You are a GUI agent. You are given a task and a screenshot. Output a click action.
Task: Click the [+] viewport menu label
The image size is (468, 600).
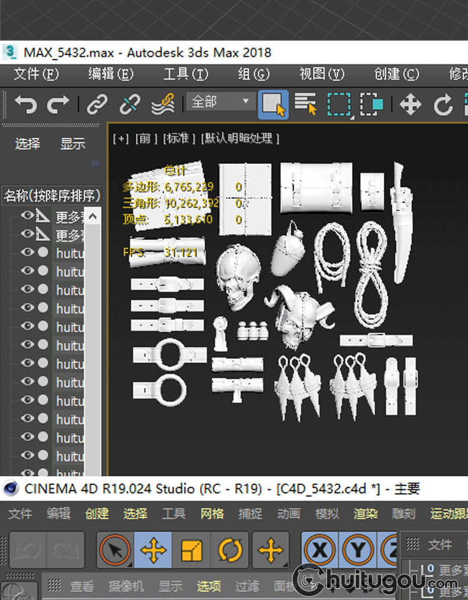[120, 139]
